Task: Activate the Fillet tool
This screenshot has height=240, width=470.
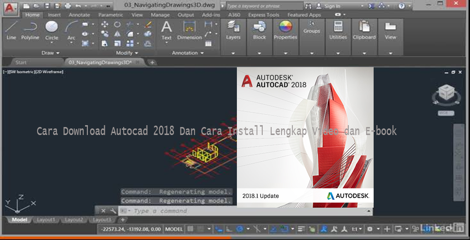Action: pos(130,34)
